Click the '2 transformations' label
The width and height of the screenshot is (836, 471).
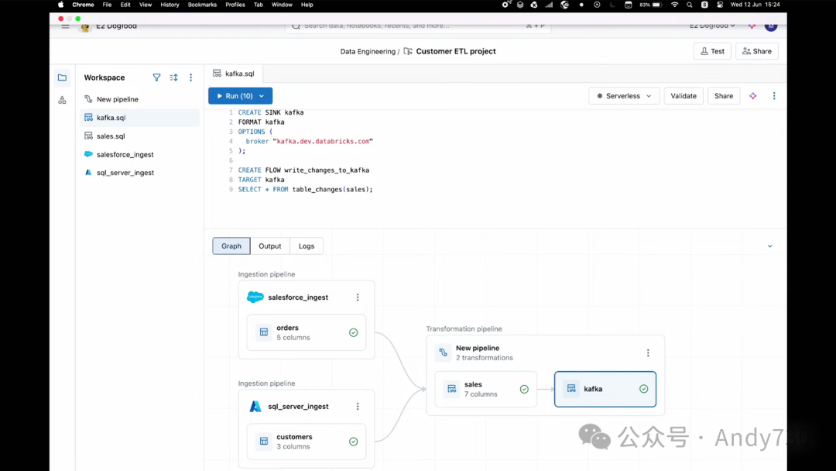pyautogui.click(x=485, y=358)
